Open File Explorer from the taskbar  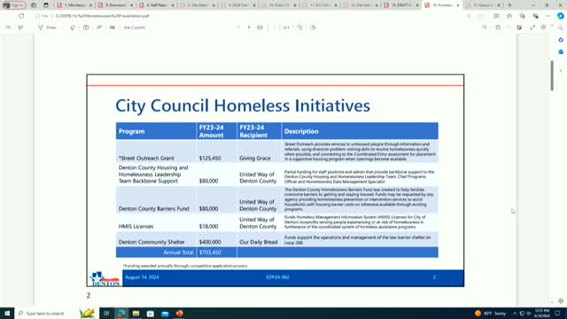pos(136,313)
